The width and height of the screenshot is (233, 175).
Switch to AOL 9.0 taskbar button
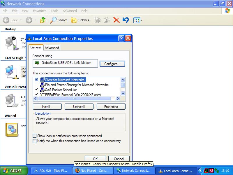tap(51, 171)
